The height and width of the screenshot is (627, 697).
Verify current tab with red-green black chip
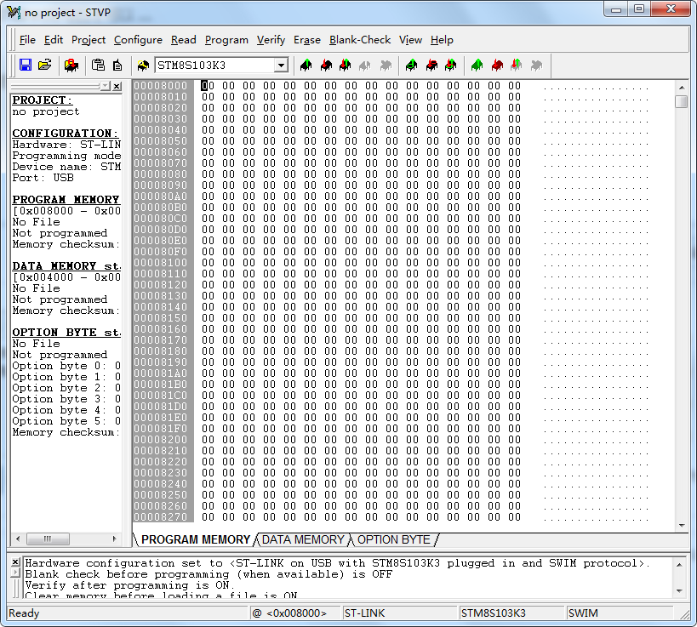click(346, 66)
